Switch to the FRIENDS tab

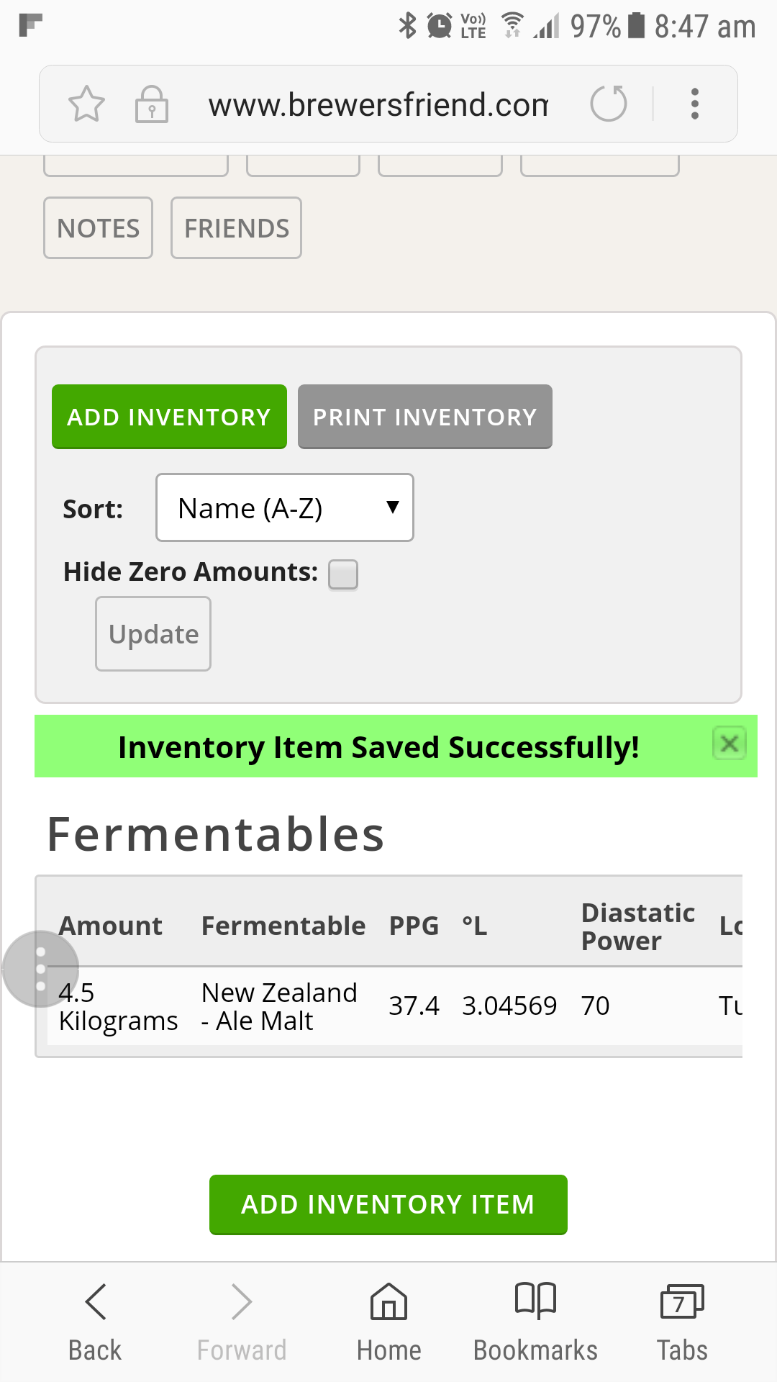click(236, 227)
